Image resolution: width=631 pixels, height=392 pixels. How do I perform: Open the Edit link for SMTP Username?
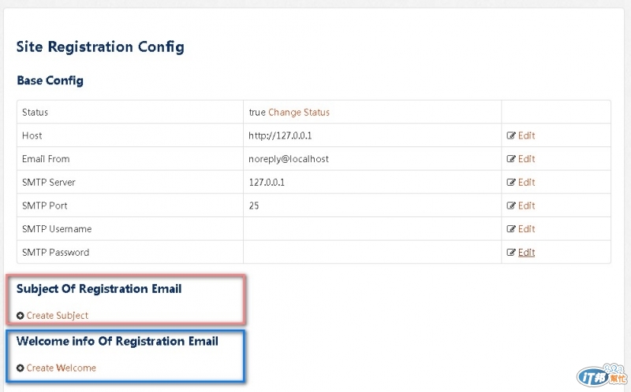526,229
